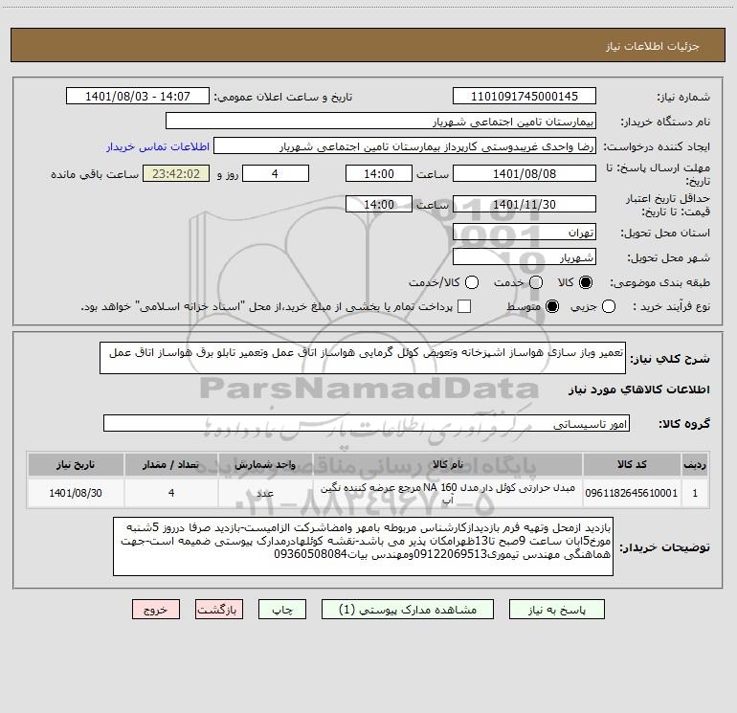Viewport: 737px width, 713px height.
Task: Click the پاسخ به نیاز button
Action: coord(557,610)
